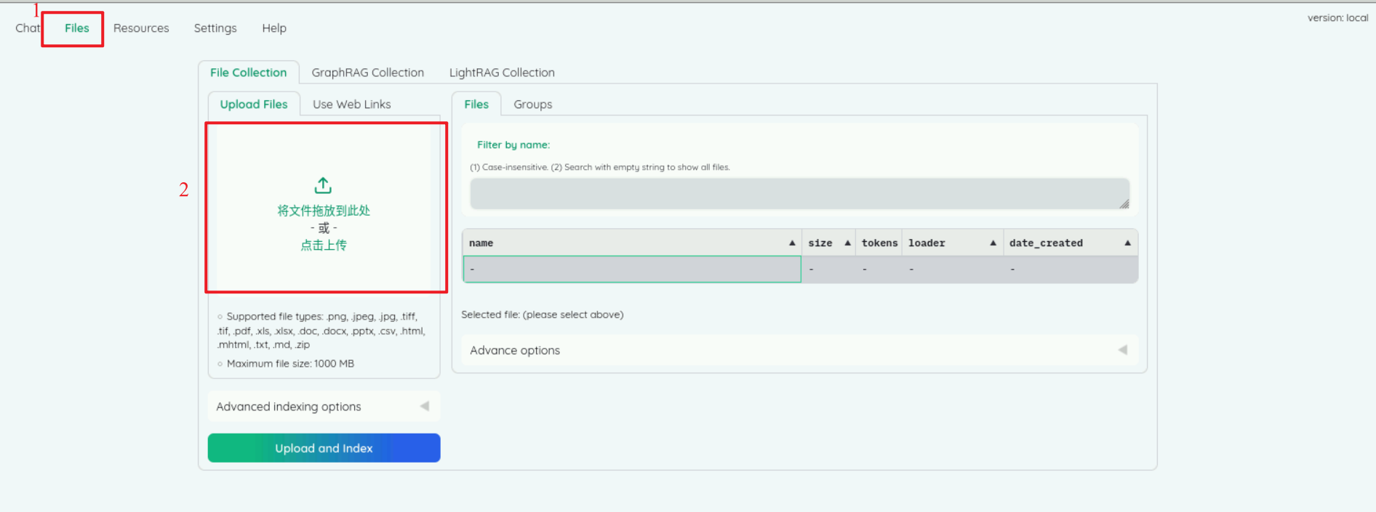The height and width of the screenshot is (512, 1376).
Task: Open the Help tab
Action: point(274,28)
